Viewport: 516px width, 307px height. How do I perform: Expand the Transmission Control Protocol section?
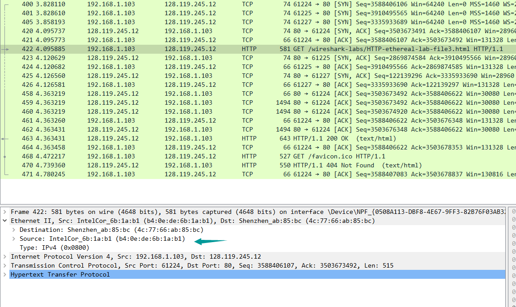[x=5, y=265]
